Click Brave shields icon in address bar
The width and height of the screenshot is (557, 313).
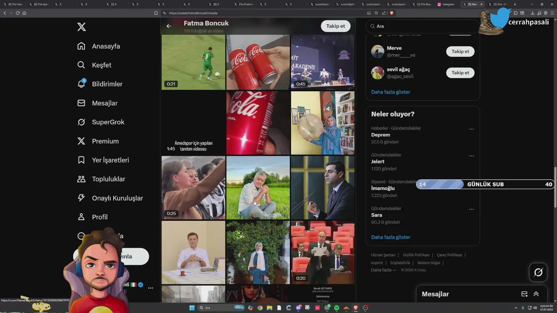[x=391, y=13]
